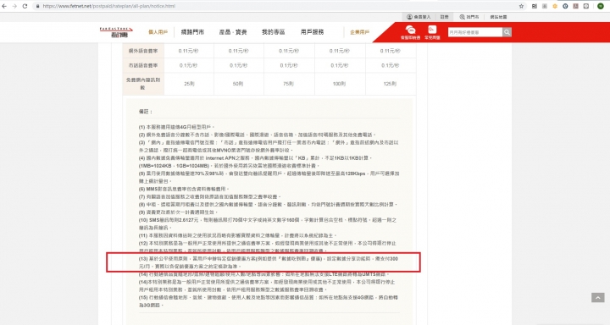The height and width of the screenshot is (325, 610).
Task: Click the 免費網內簡訊則數 row header
Action: tap(143, 84)
